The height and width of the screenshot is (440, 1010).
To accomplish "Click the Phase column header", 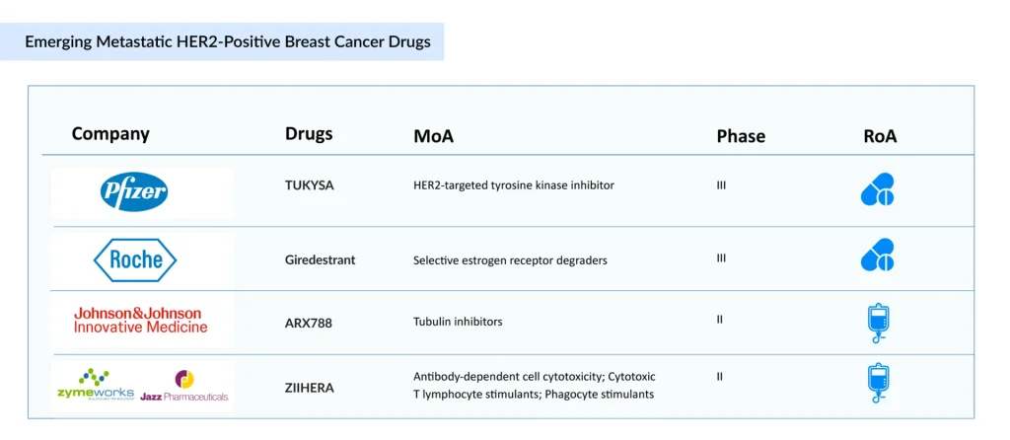I will point(741,136).
